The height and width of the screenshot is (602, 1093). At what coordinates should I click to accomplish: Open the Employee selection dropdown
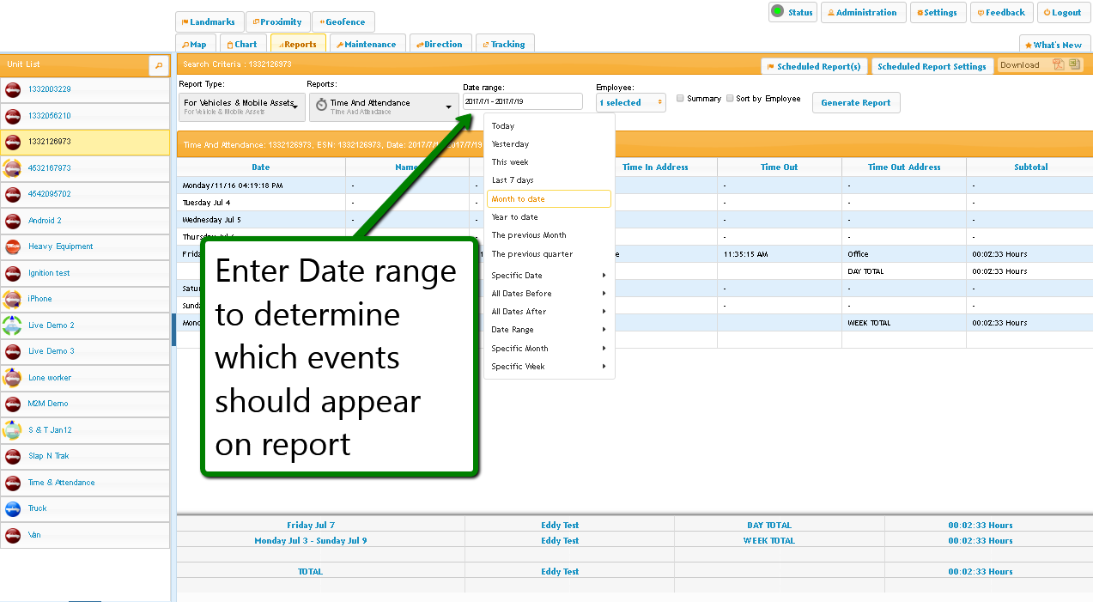631,103
